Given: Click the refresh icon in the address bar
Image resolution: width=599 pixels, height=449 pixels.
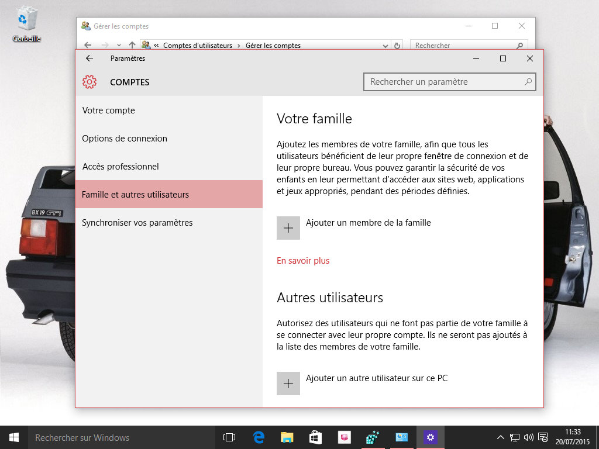Looking at the screenshot, I should 397,45.
